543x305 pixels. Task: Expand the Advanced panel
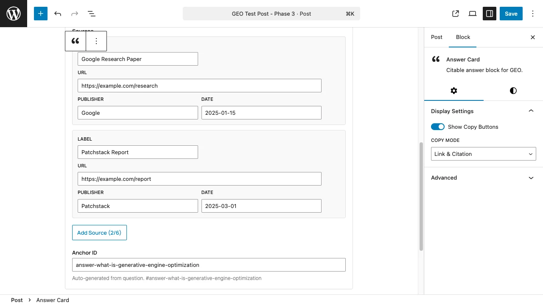531,178
